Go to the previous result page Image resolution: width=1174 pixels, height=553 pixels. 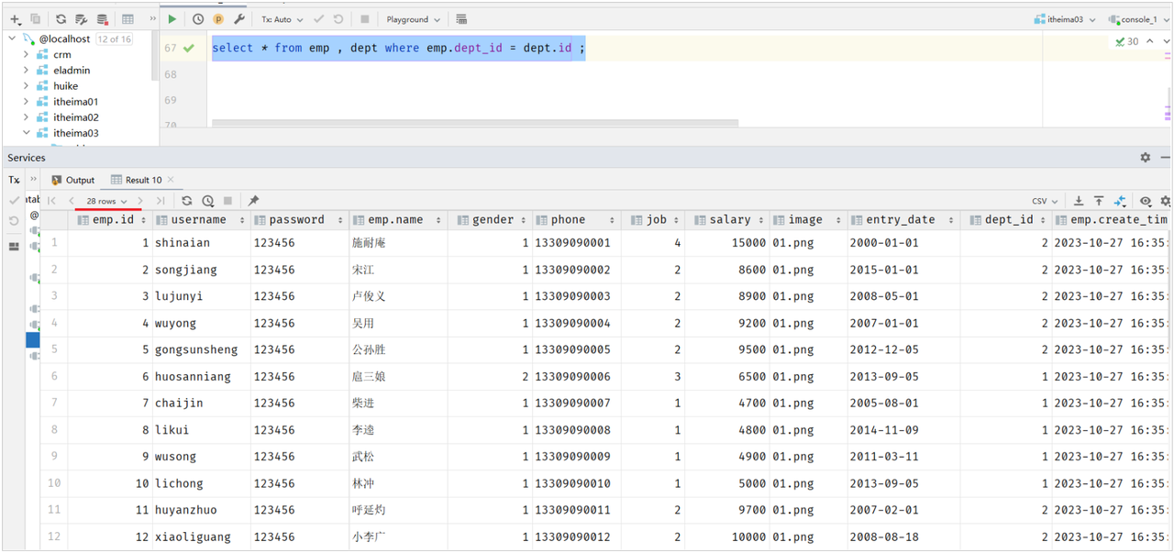72,201
